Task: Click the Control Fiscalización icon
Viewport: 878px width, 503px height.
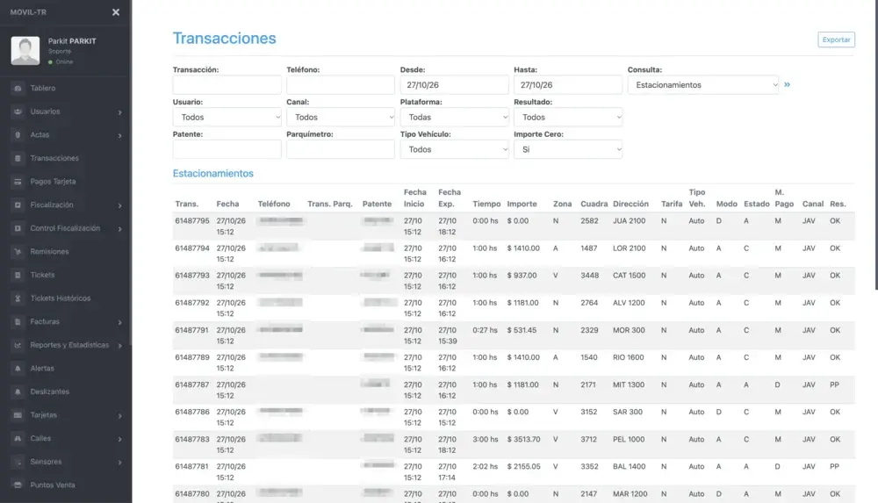Action: pos(18,228)
